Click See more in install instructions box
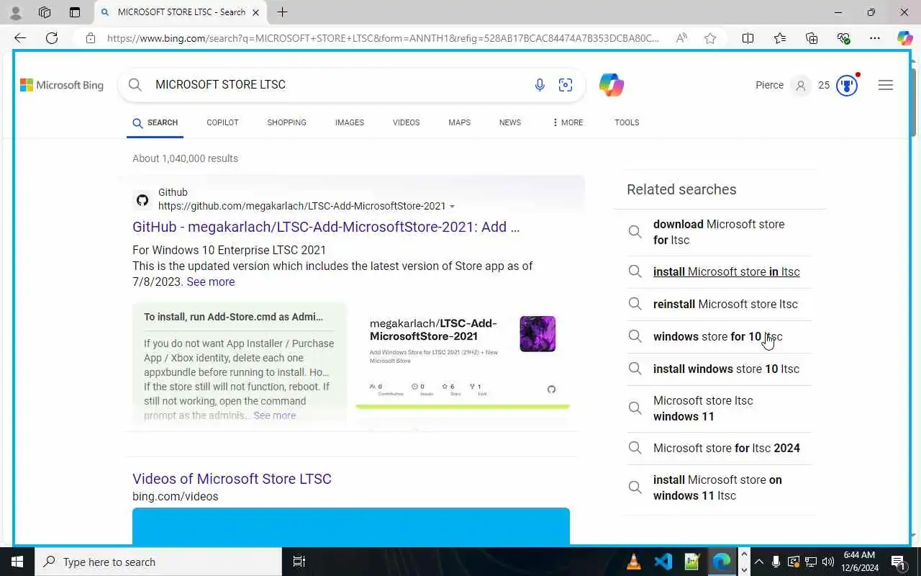 [274, 415]
